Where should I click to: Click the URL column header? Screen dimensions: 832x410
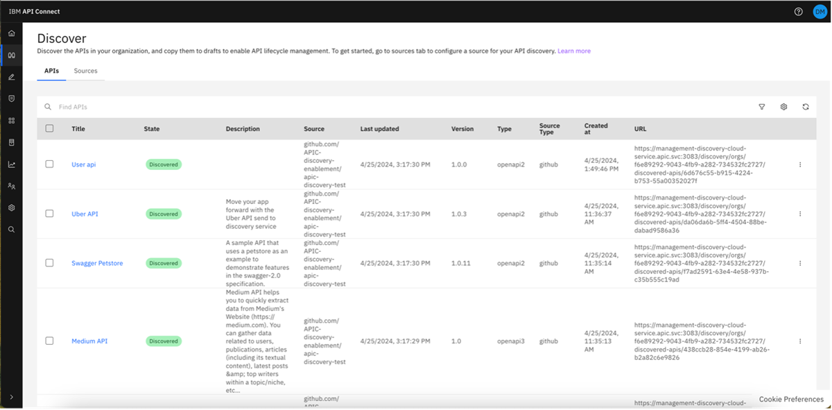point(640,129)
